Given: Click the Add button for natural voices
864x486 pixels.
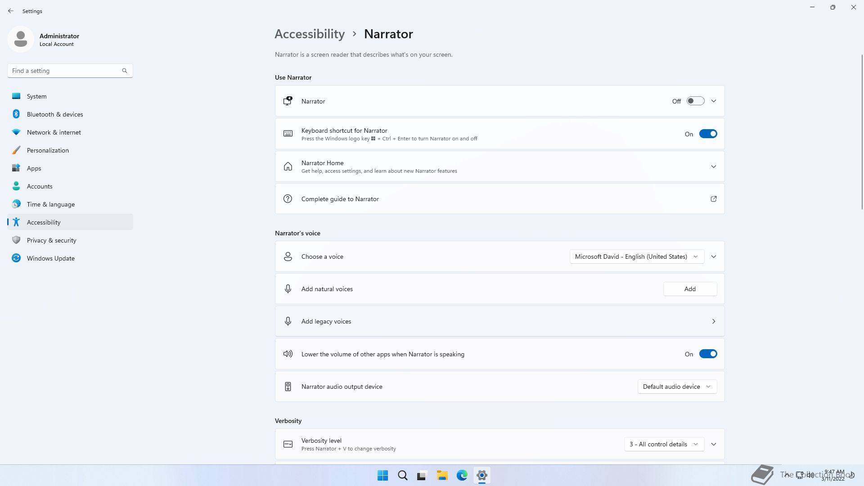Looking at the screenshot, I should click(x=690, y=289).
